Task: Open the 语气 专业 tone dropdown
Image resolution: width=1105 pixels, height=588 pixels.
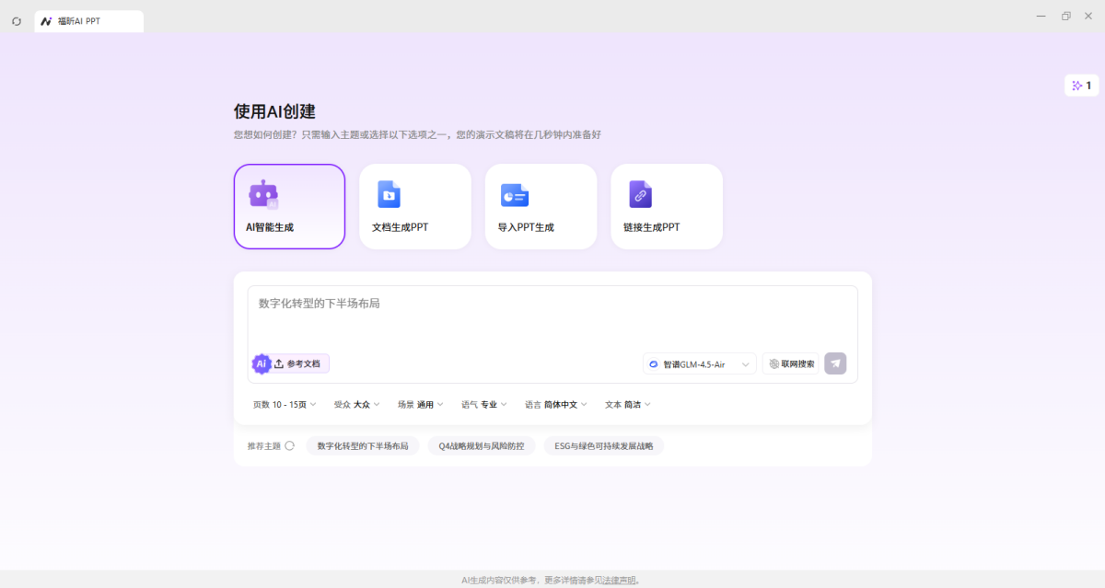Action: [483, 404]
